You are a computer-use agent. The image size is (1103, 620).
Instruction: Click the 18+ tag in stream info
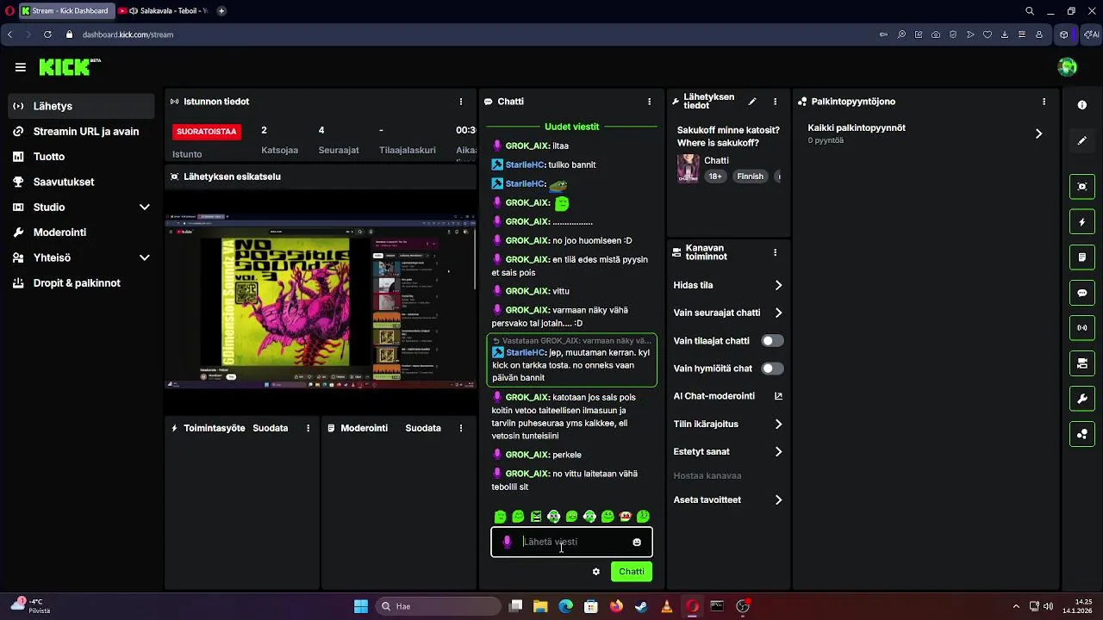715,177
